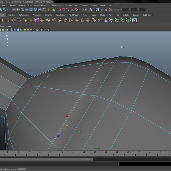171x171 pixels.
Task: Enable select curves mask icon
Action: [x=23, y=10]
